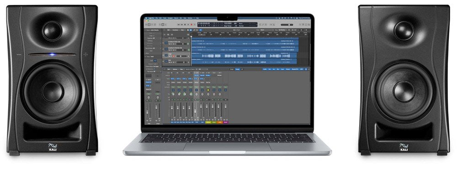Open the Window menu in the menu bar
Screen dimensions: 457x170
(190, 18)
